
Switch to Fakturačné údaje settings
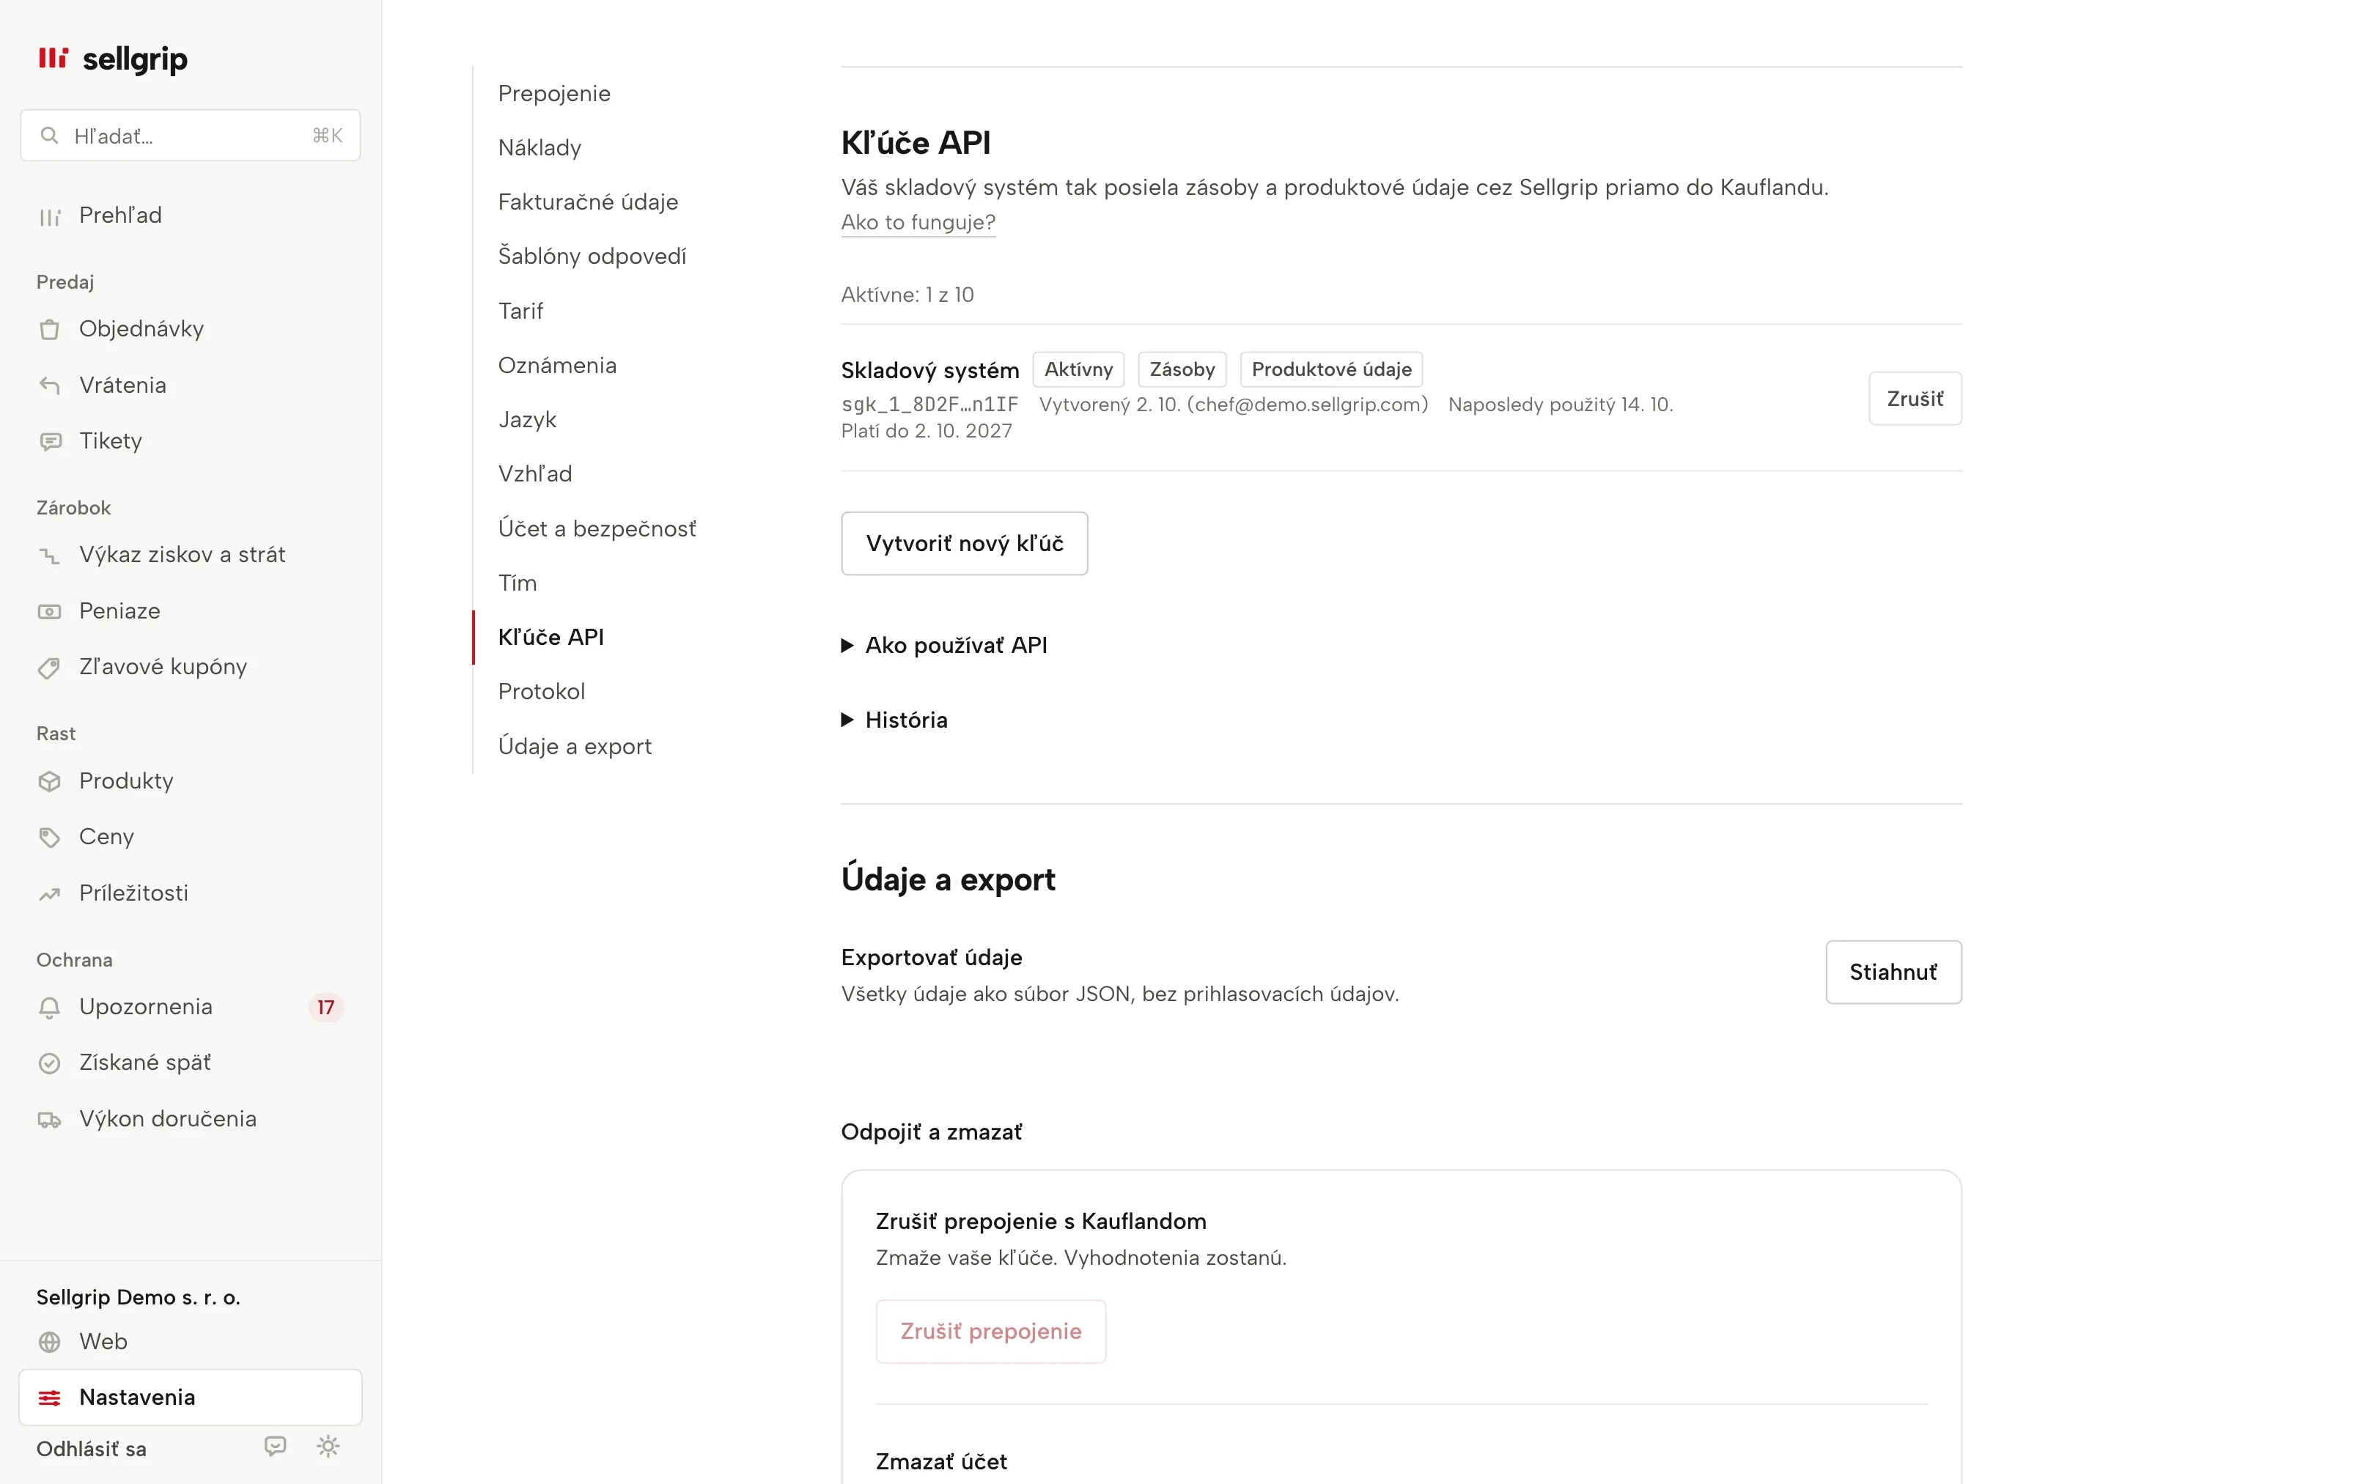588,202
